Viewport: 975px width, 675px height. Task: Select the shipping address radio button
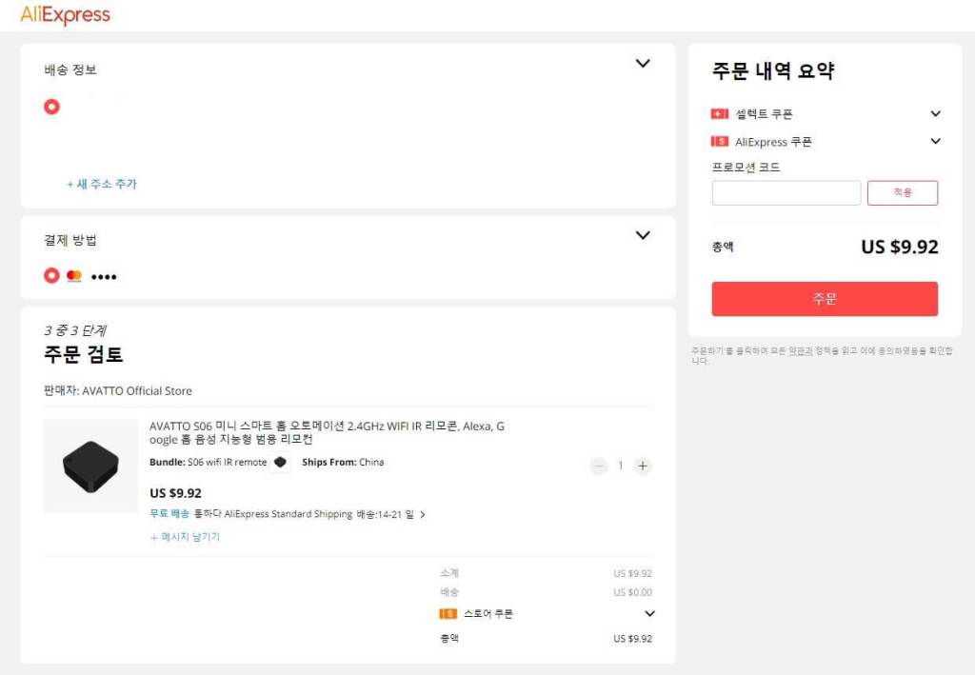[51, 107]
